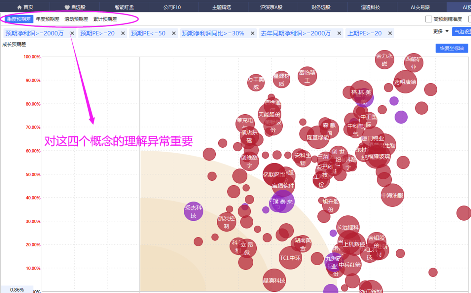Select the 西藏矿业 bubble
471x293 pixels.
[414, 63]
